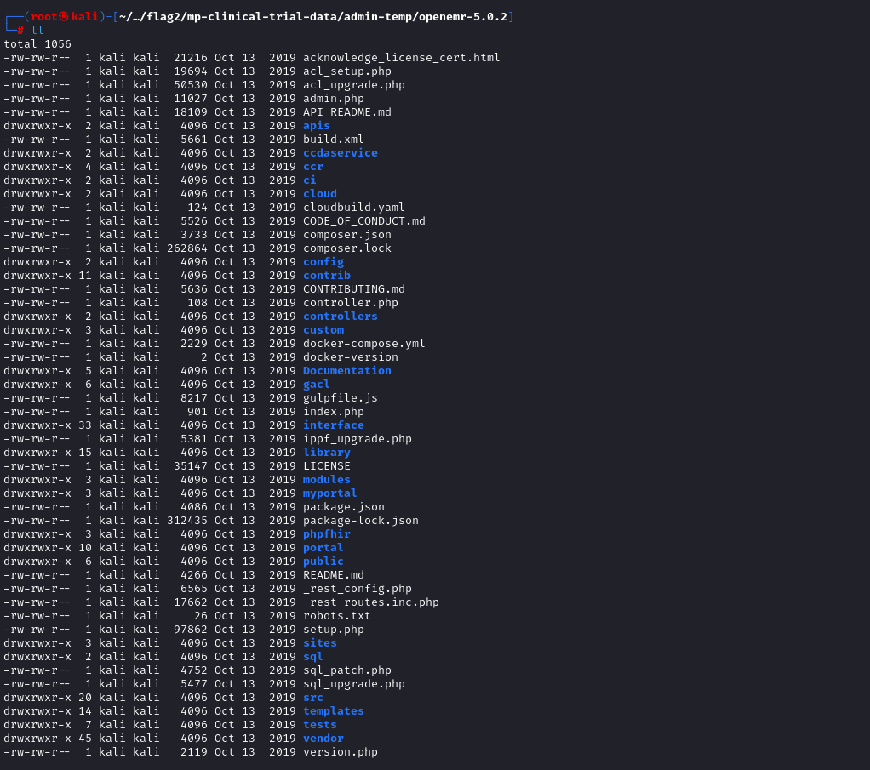Image resolution: width=870 pixels, height=770 pixels.
Task: Select the 'admin.php' filename
Action: pos(333,99)
